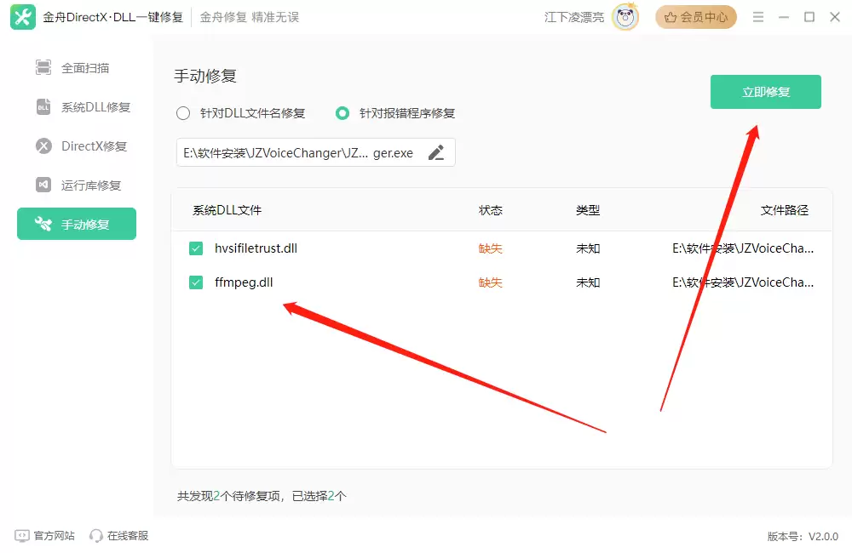Click the headset icon for 在线客服
The image size is (852, 553).
96,536
